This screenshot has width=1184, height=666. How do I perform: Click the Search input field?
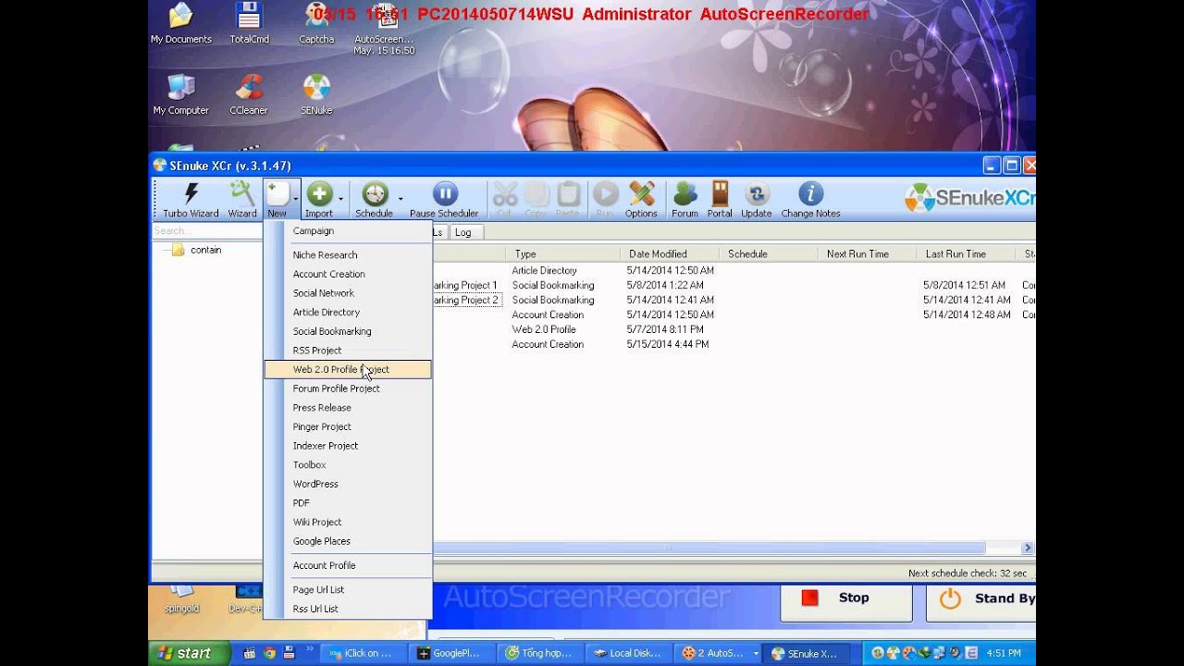(x=207, y=230)
